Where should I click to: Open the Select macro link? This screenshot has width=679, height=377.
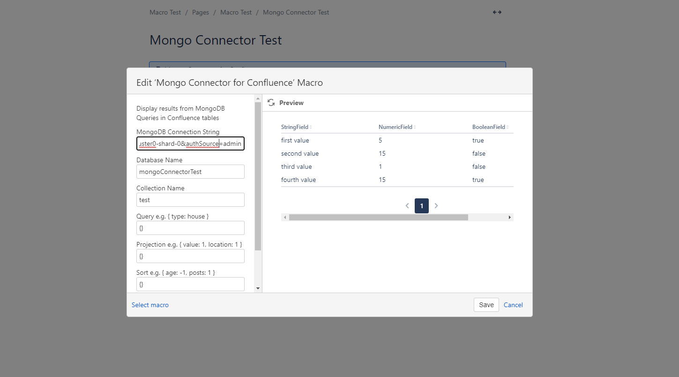(x=150, y=305)
